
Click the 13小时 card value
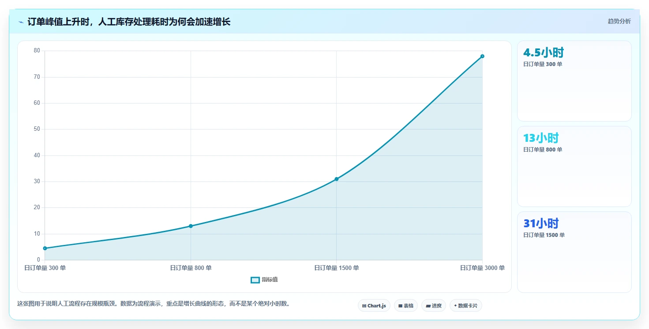541,138
